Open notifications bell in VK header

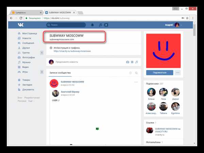92,25
